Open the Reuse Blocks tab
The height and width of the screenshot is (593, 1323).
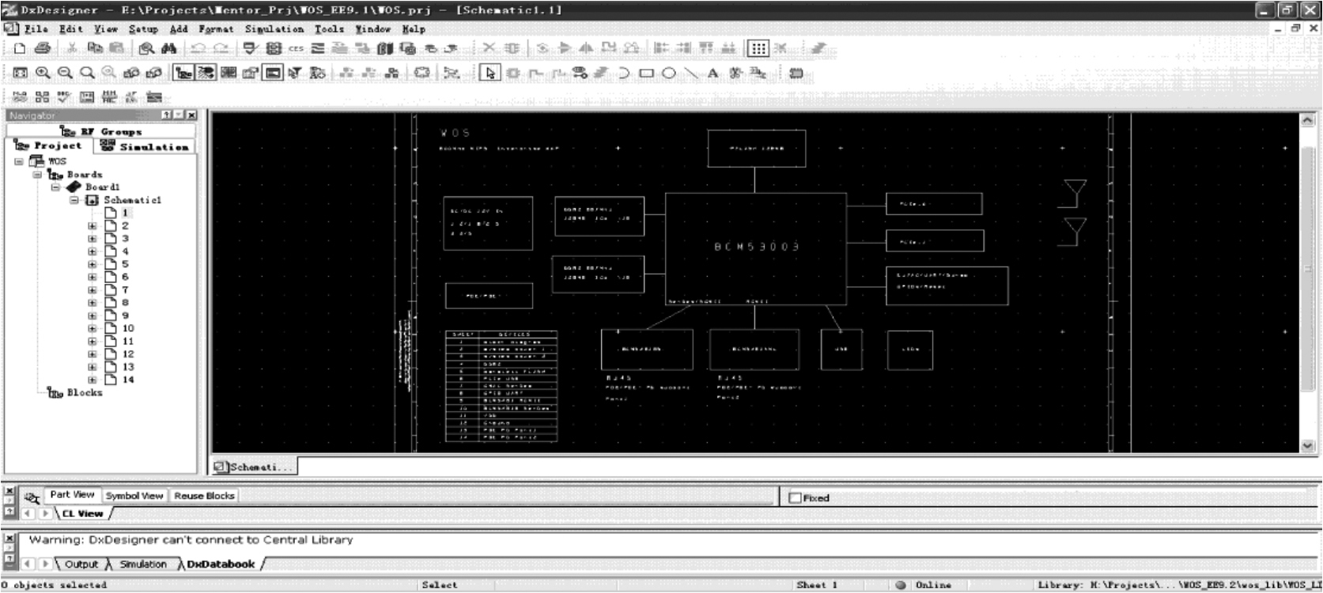point(204,496)
